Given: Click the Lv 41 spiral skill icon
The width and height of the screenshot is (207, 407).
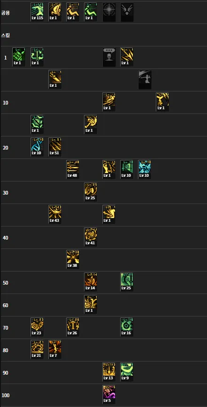Looking at the screenshot, I should pos(91,237).
